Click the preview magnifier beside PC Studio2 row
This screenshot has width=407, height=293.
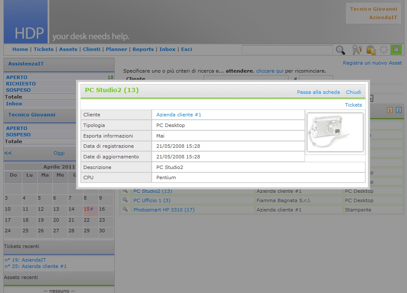125,191
